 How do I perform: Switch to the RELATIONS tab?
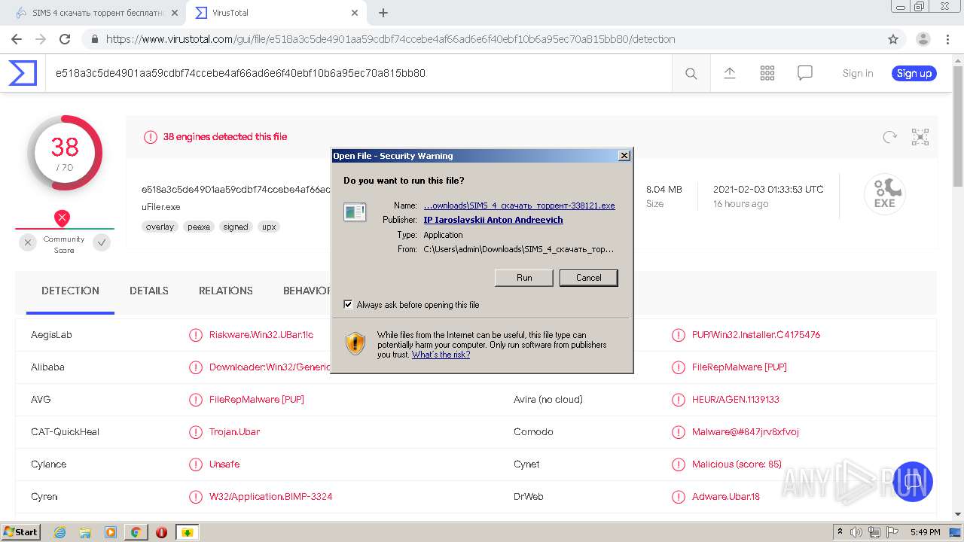click(x=226, y=291)
